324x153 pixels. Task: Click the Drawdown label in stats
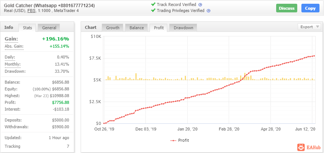[15, 72]
